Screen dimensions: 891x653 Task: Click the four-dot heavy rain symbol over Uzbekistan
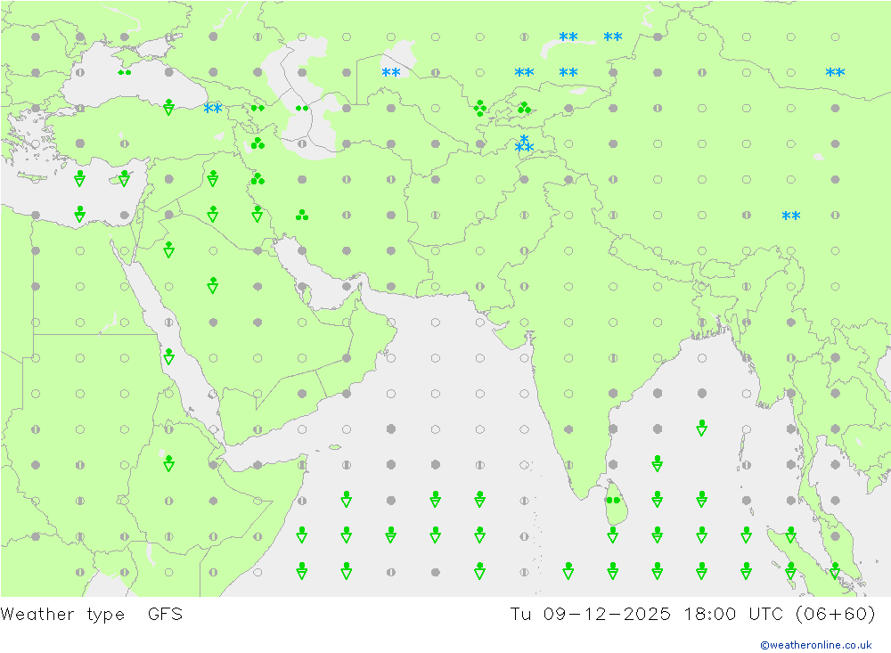point(480,108)
